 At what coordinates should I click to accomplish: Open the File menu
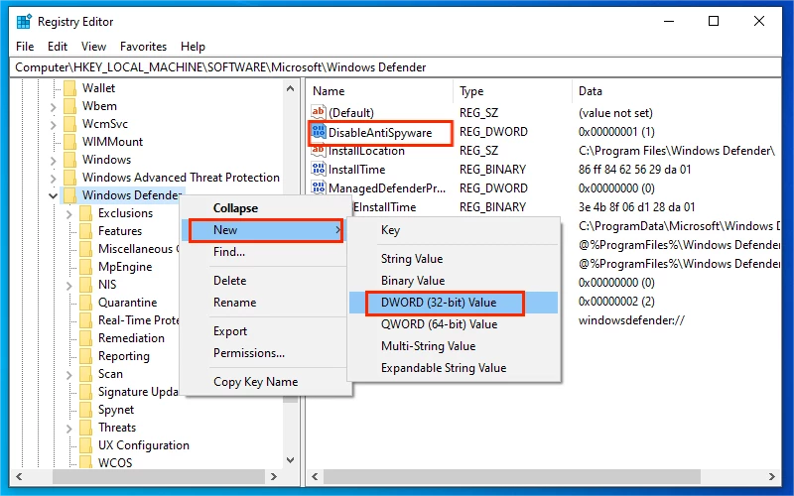pos(25,47)
